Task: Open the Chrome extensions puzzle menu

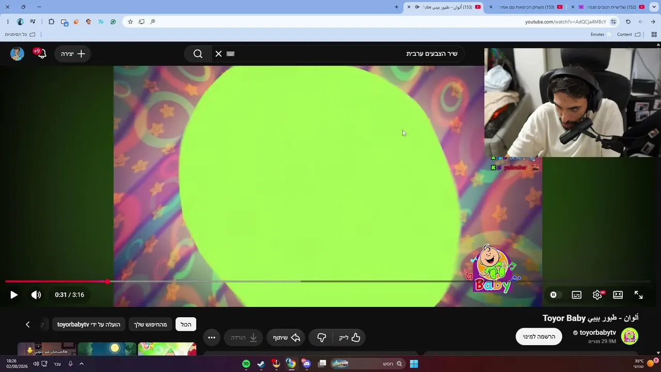Action: pyautogui.click(x=51, y=22)
